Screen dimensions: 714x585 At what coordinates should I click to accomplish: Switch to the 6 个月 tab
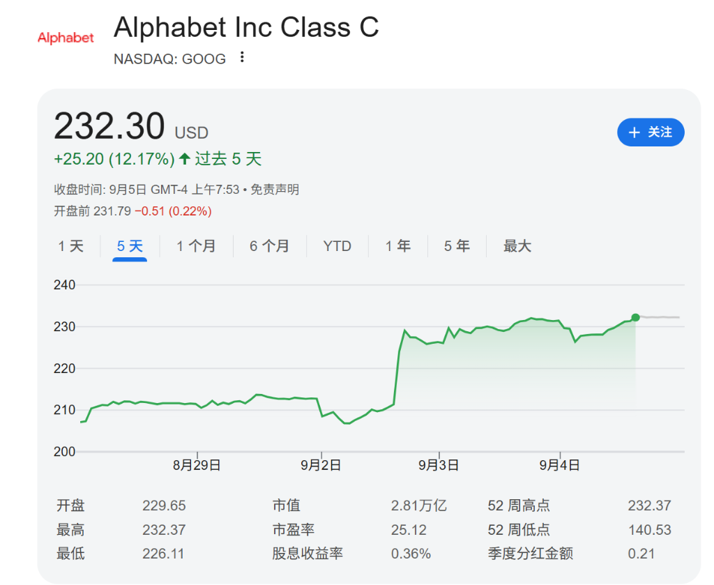(x=269, y=246)
